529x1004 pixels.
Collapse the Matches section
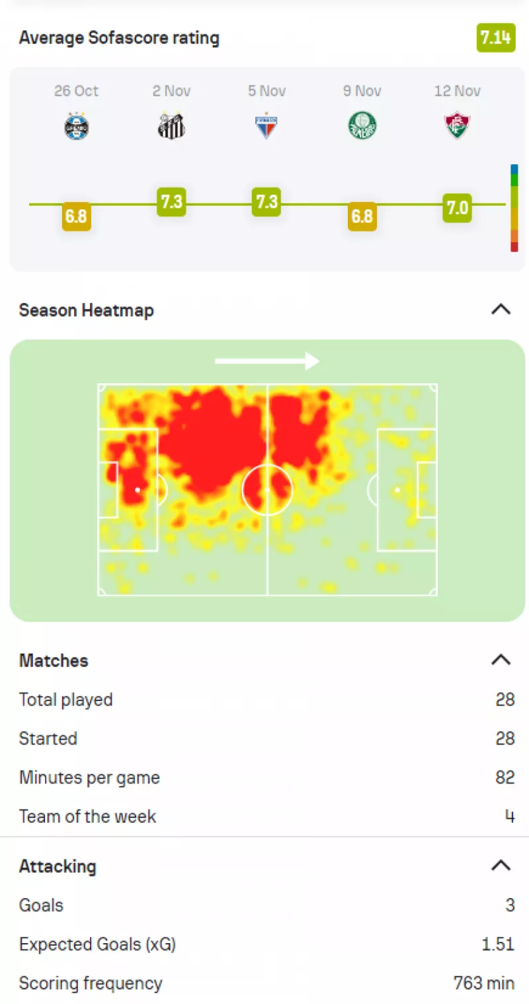501,659
